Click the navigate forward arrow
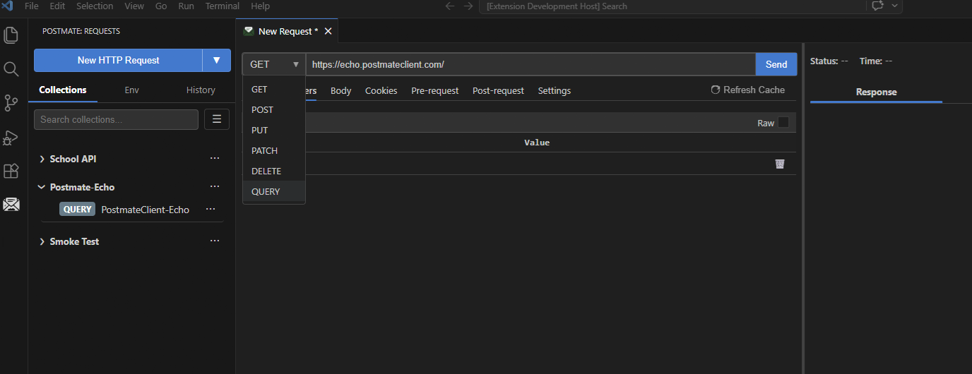972x374 pixels. (468, 6)
